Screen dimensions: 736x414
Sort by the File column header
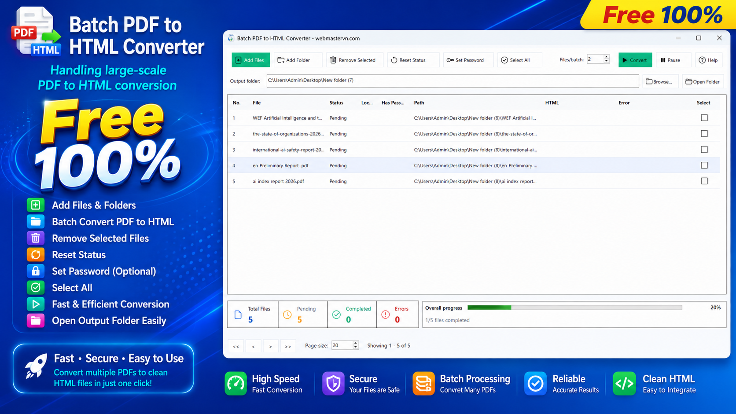[x=257, y=103]
